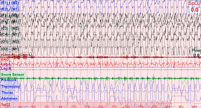Screen dimensions: 201x108
Task: Select the Leg-R channel label
Action: pos(7,69)
